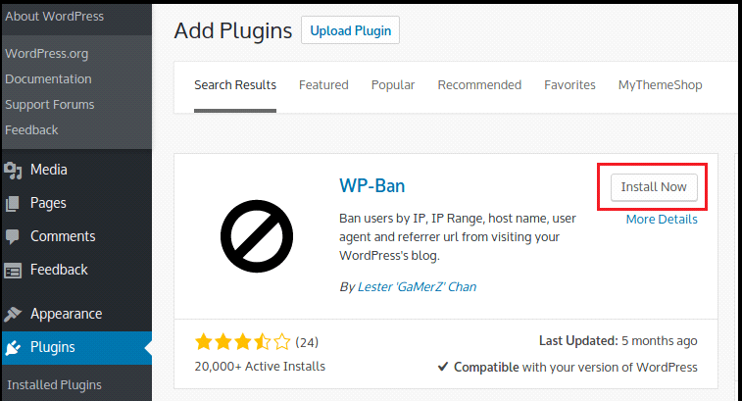742x401 pixels.
Task: Go to the Favorites tab
Action: point(569,85)
